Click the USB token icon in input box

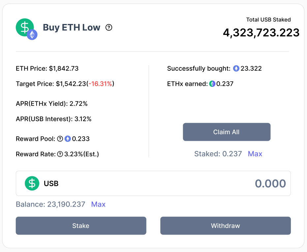[32, 183]
